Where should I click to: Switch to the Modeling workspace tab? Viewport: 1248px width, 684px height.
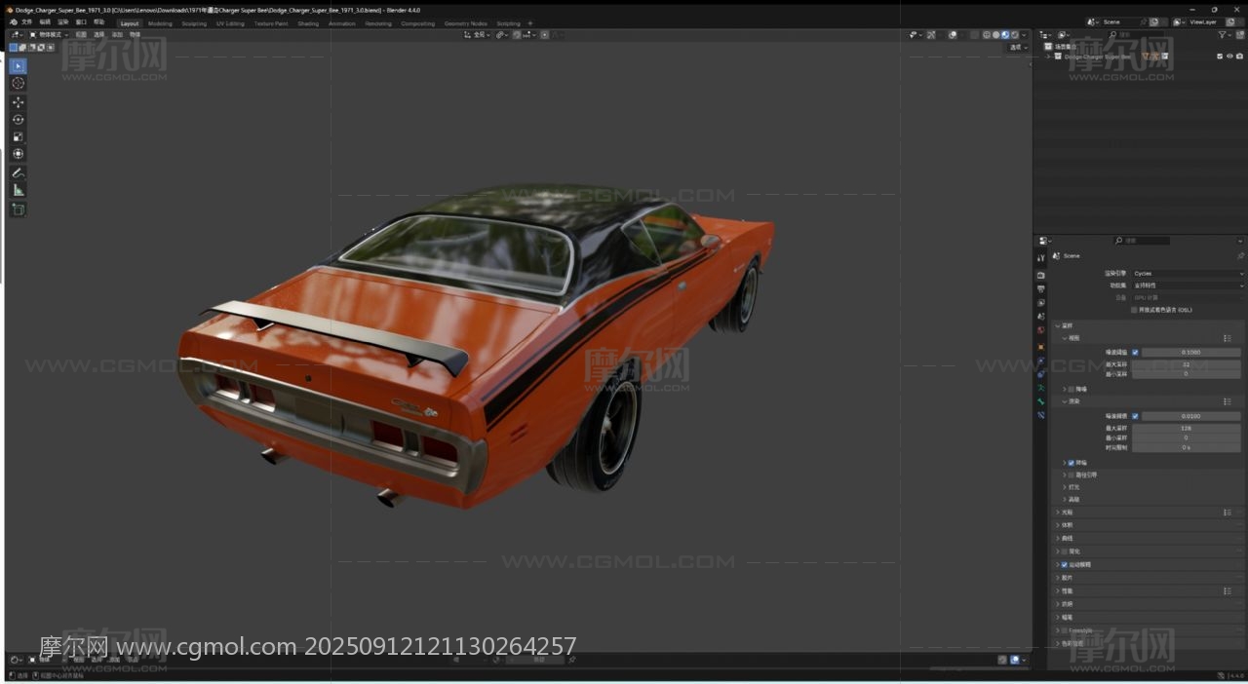tap(160, 23)
